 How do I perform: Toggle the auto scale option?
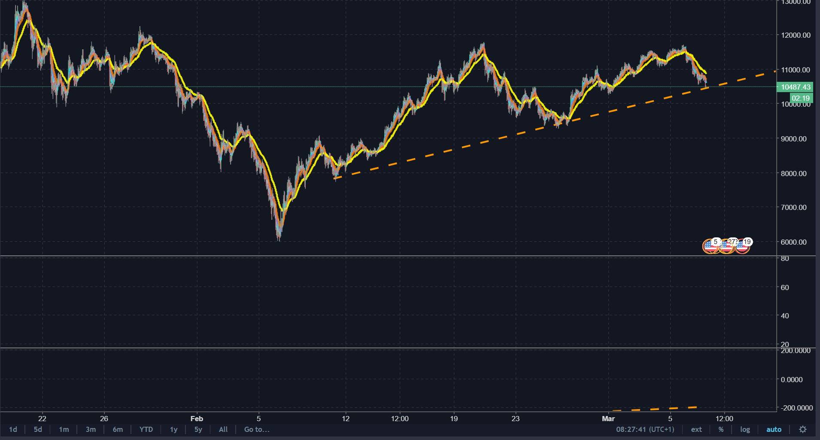tap(774, 429)
